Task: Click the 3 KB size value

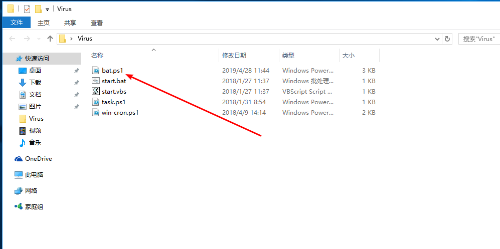Action: click(369, 70)
